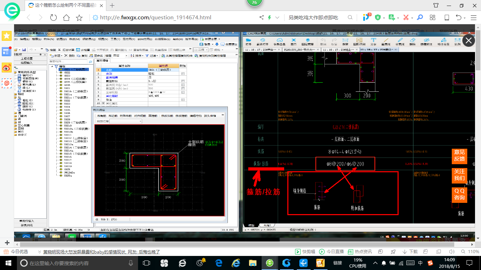Open the 钢筋信息 combo box
This screenshot has height=270, width=481.
(125, 121)
